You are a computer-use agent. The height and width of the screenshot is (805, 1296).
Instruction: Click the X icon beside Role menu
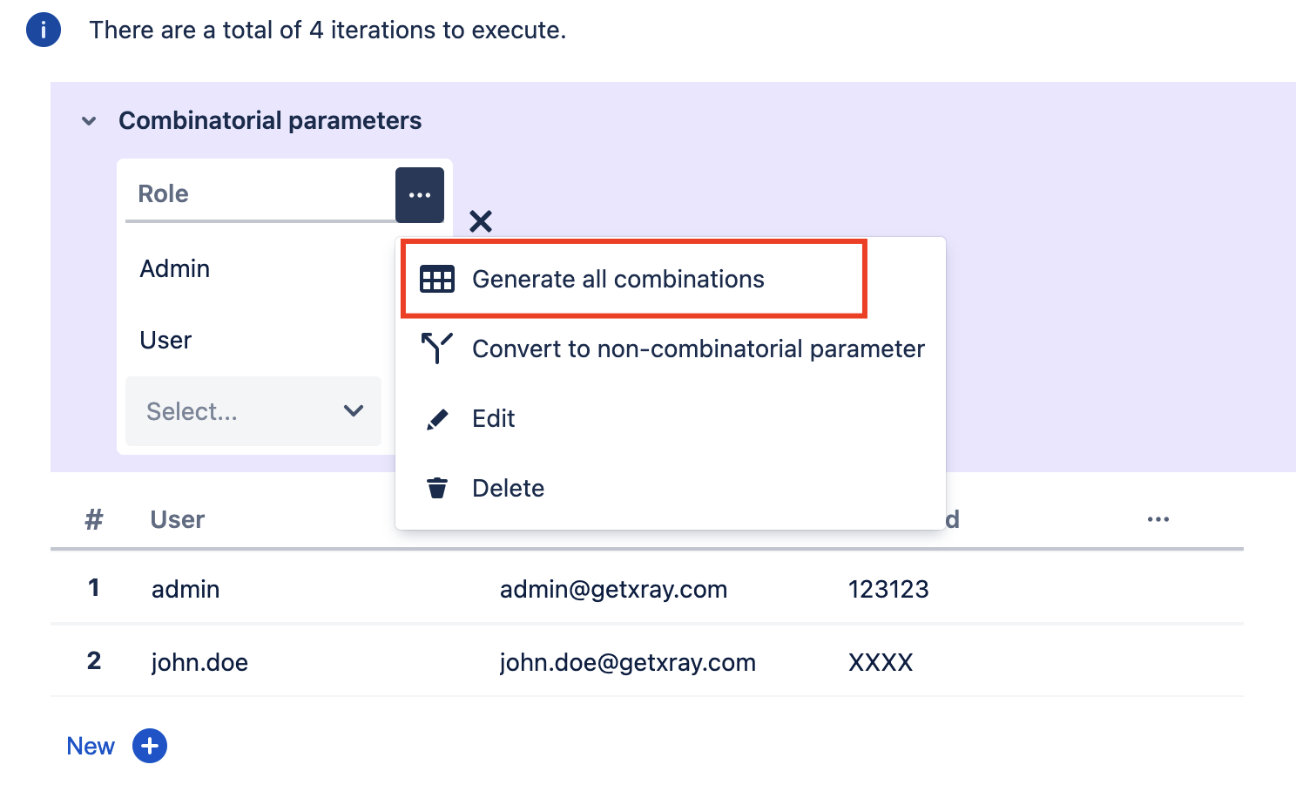tap(481, 221)
